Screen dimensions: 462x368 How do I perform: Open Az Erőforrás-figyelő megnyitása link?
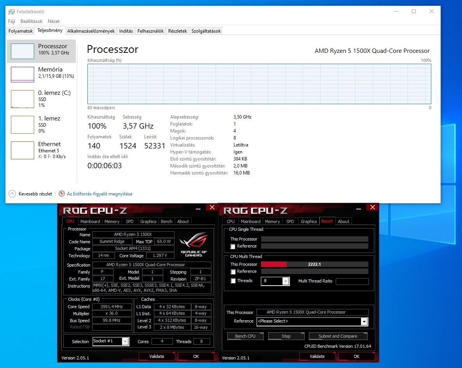pyautogui.click(x=99, y=194)
